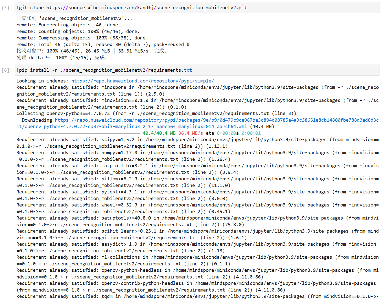
Task: Click the download speed '36.4 MB/s'
Action: pos(191,133)
